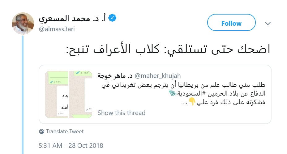Click quoted author name د. ماهر خوجة
This screenshot has height=154, width=287.
click(x=115, y=76)
